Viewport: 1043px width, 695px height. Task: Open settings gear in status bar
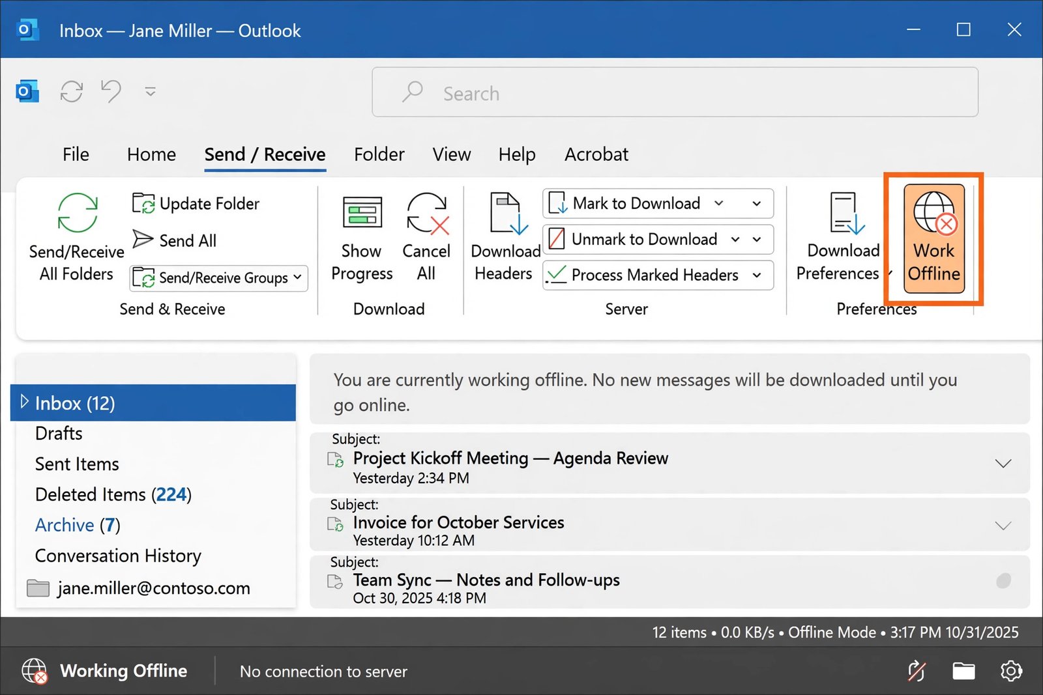pyautogui.click(x=1011, y=671)
